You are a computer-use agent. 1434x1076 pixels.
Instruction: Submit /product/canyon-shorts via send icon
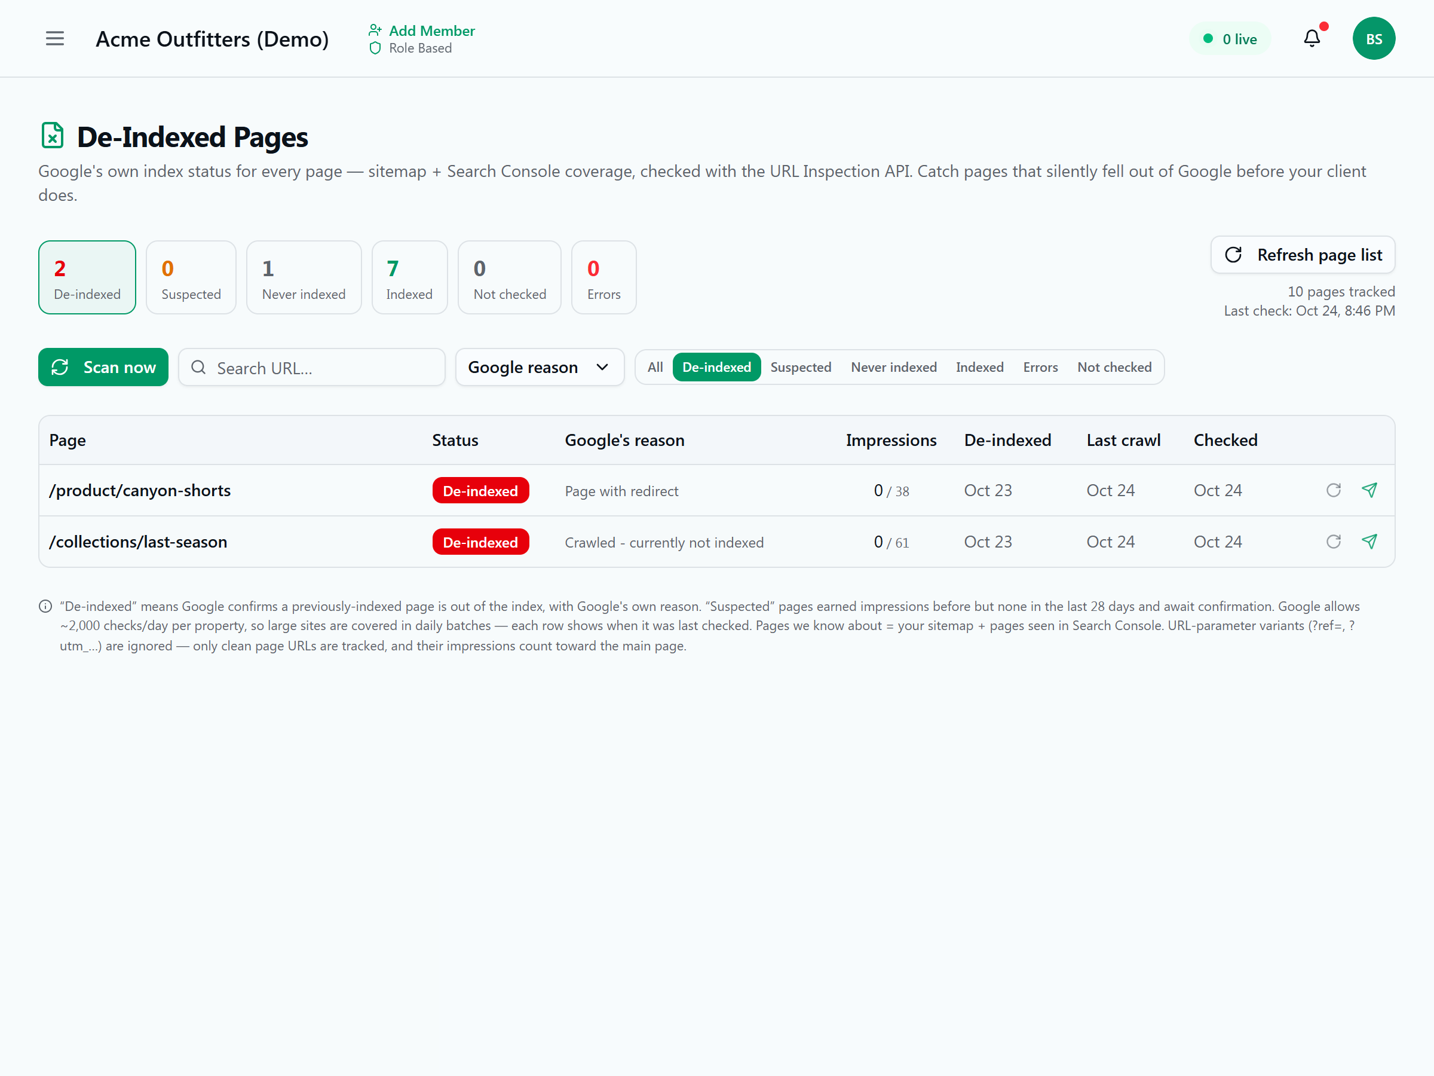pyautogui.click(x=1370, y=490)
